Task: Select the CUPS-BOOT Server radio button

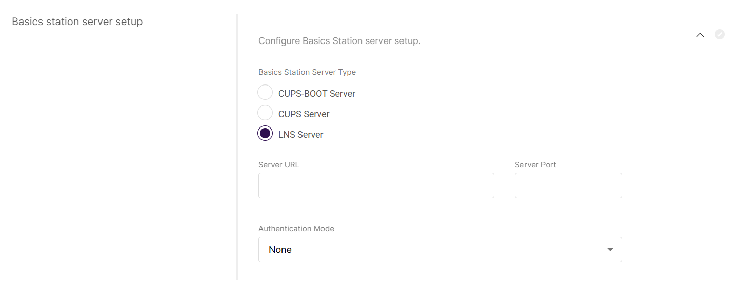Action: (265, 92)
